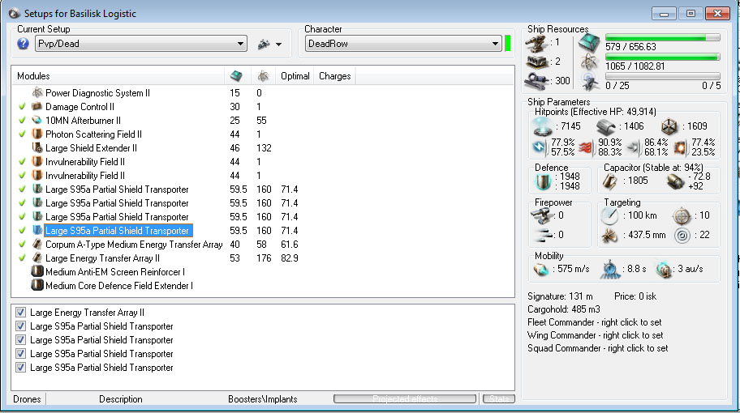Open the Character DeadRow dropdown
The height and width of the screenshot is (413, 740).
coord(403,44)
